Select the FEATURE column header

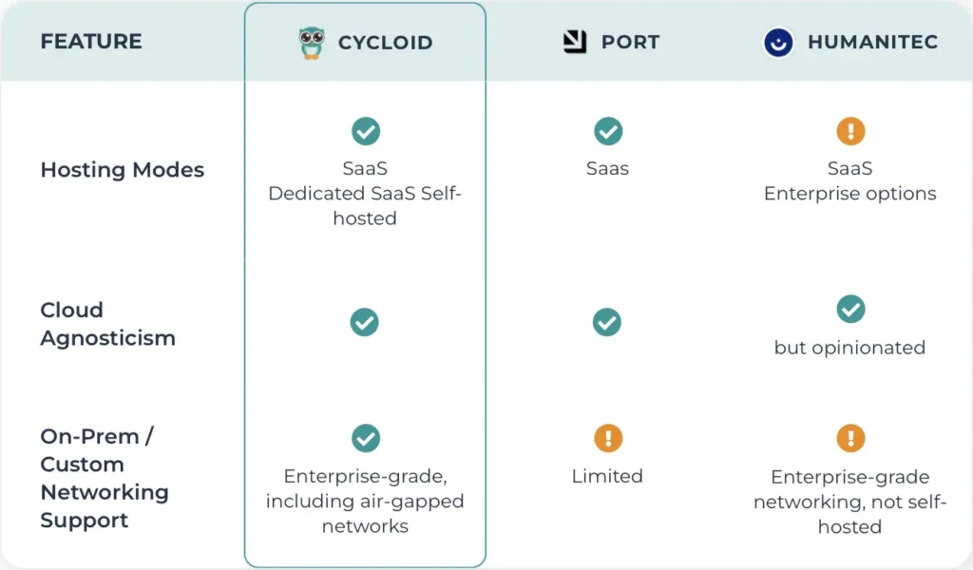tap(91, 42)
